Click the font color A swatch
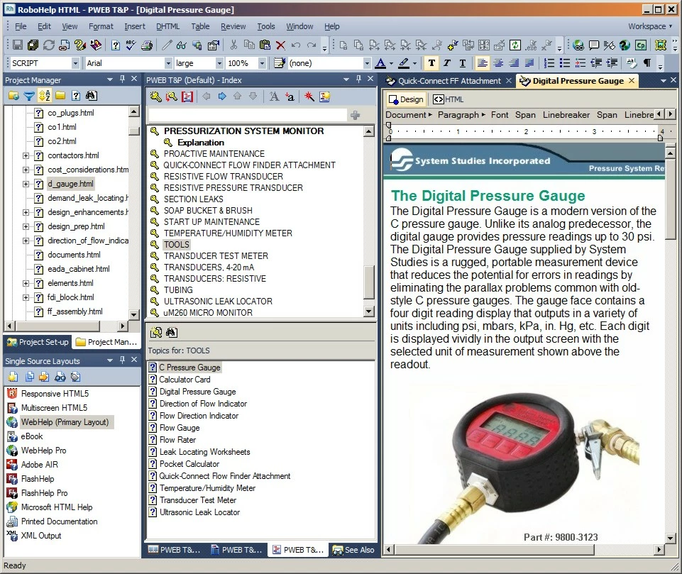 (380, 63)
